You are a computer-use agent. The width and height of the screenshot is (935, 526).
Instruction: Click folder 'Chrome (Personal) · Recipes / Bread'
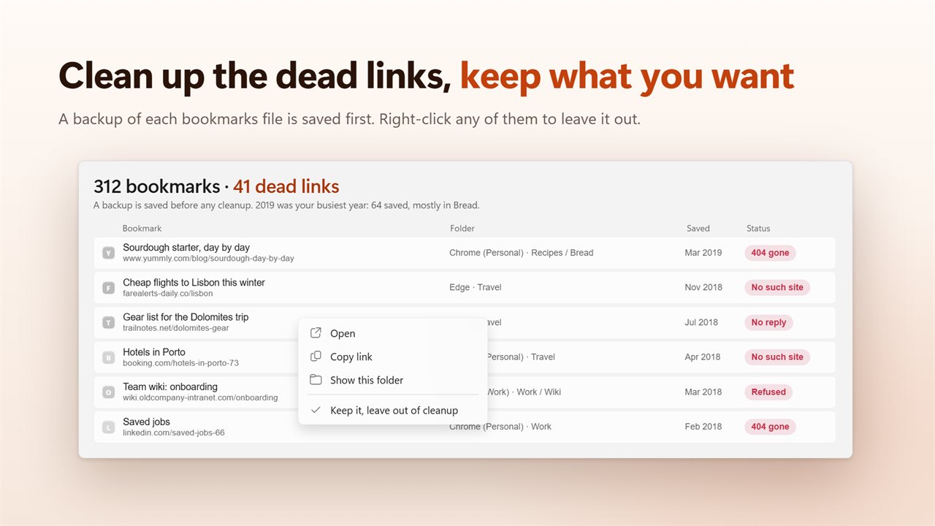pyautogui.click(x=522, y=253)
